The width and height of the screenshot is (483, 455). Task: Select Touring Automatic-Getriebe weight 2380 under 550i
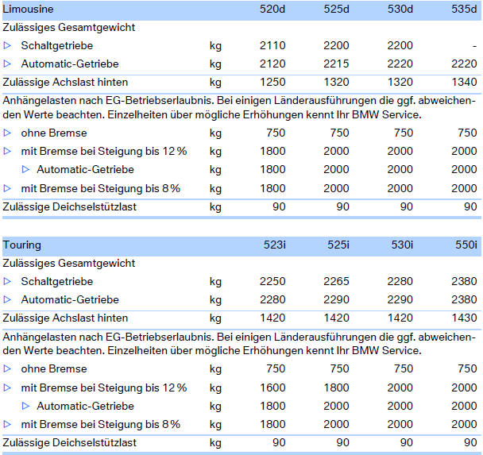pyautogui.click(x=464, y=299)
